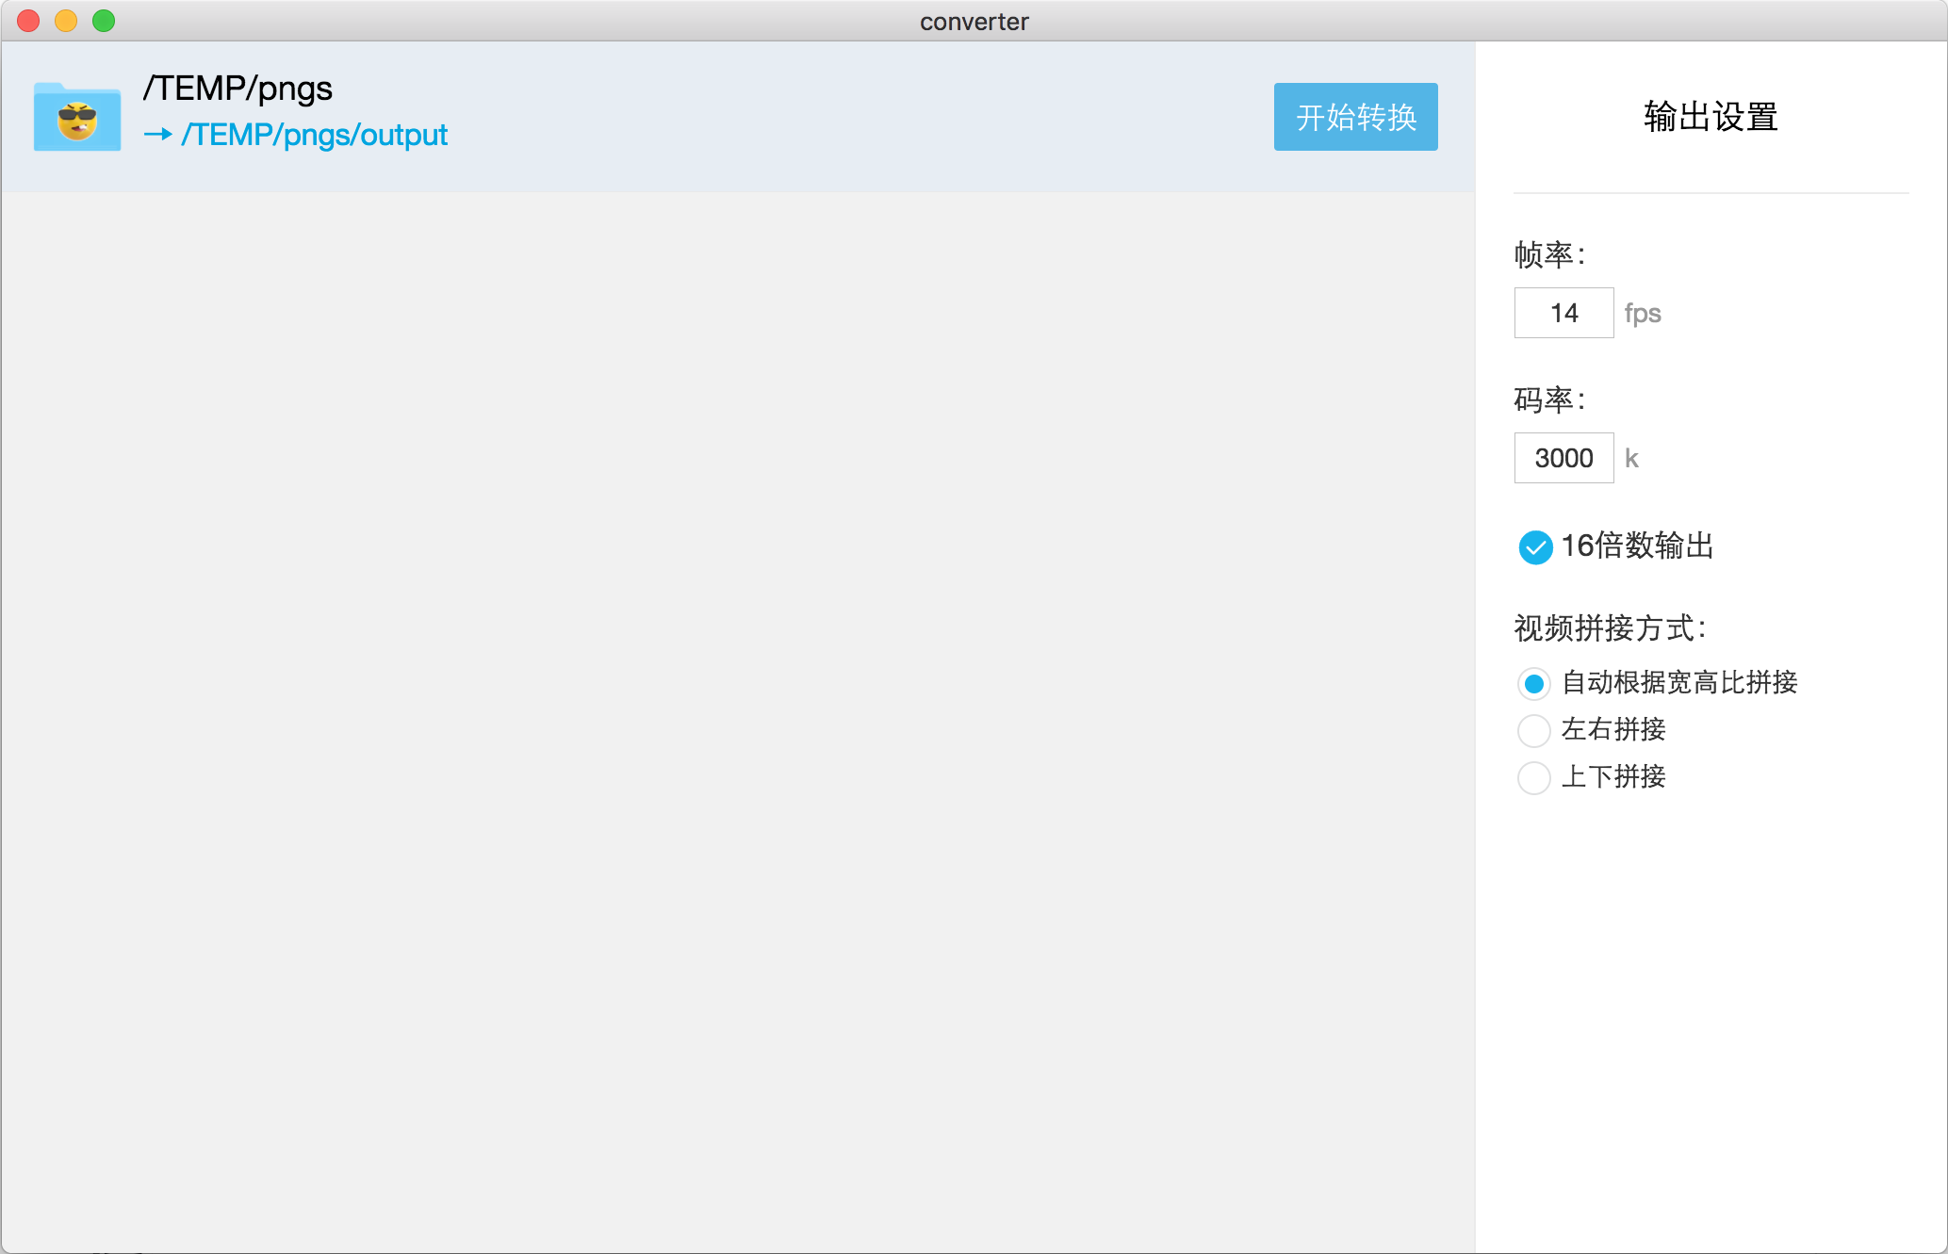
Task: Select 自动根据宽高比拼接 radio option
Action: (x=1534, y=683)
